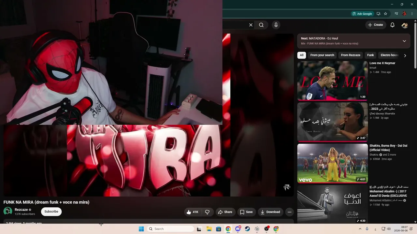Open the Shakira Dai Dai thumbnail
This screenshot has height=234, width=417.
point(333,163)
